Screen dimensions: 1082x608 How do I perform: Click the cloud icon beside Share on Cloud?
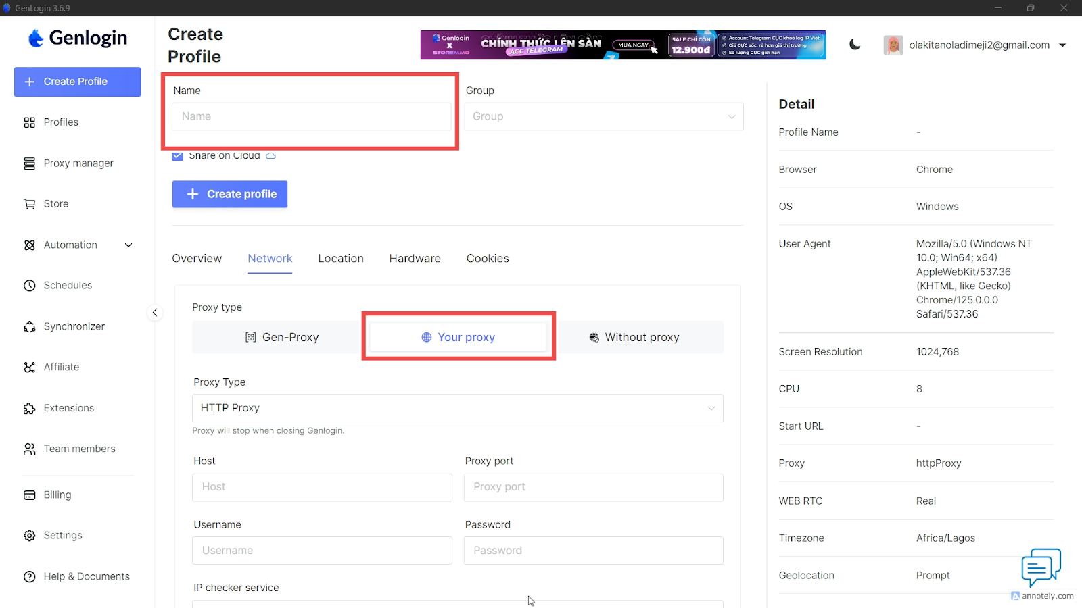[270, 156]
